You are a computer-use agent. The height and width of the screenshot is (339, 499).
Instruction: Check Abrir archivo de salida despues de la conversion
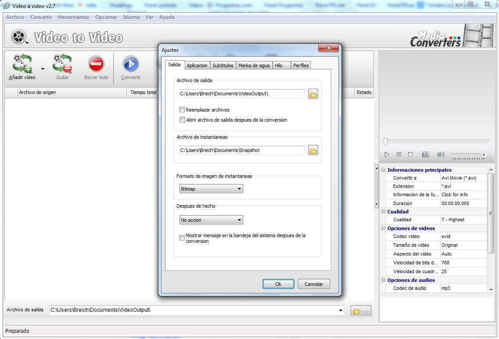pyautogui.click(x=182, y=120)
